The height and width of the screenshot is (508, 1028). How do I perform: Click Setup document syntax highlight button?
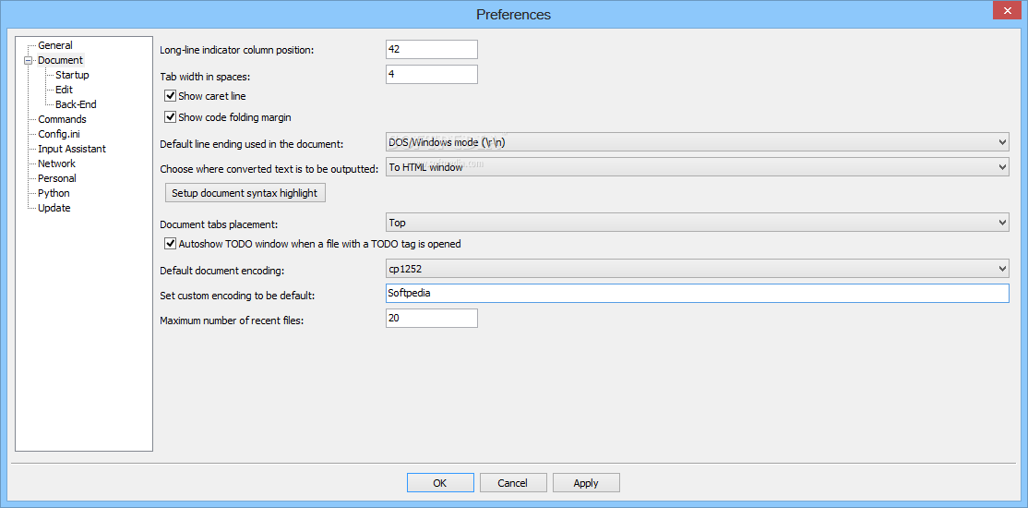click(x=245, y=193)
